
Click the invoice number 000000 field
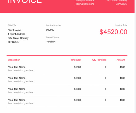(50, 30)
